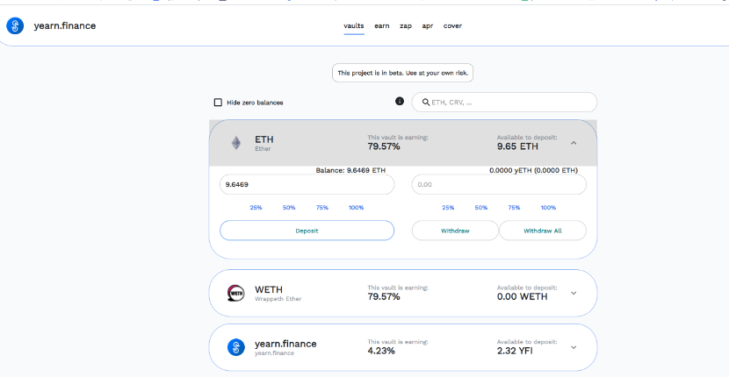Viewport: 729px width, 377px height.
Task: Click the yearn.finance logo in header
Action: pos(15,26)
